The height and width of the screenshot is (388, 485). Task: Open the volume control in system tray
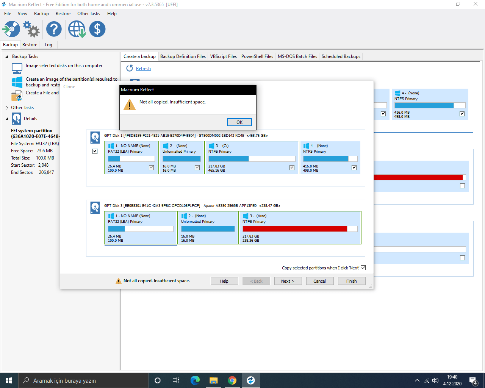point(435,380)
